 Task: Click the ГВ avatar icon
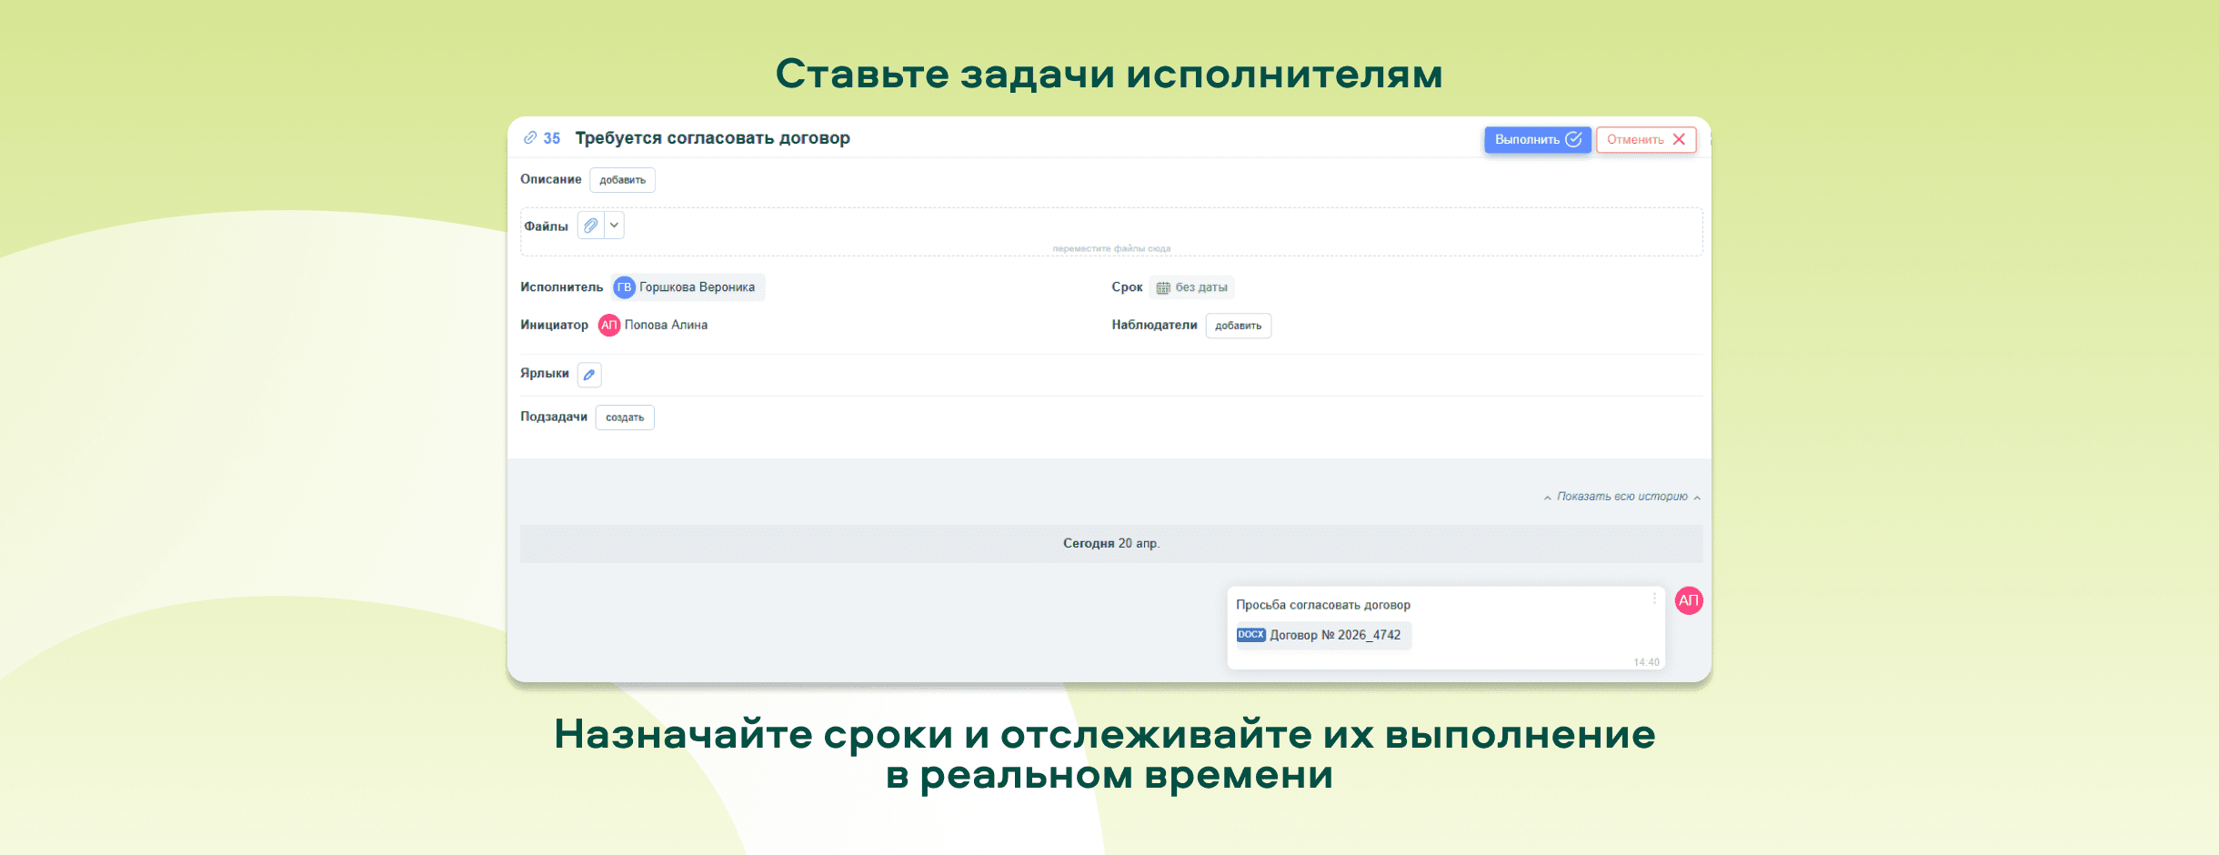point(624,287)
